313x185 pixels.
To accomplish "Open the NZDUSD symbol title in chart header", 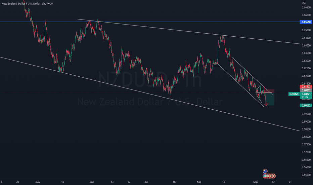I will tap(27, 4).
